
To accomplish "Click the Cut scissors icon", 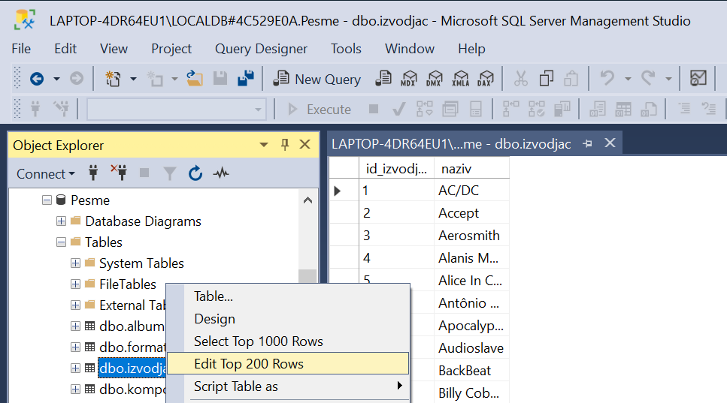I will [x=521, y=79].
